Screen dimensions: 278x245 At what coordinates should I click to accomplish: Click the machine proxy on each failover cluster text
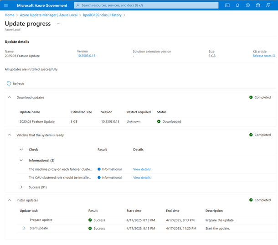coord(61,169)
